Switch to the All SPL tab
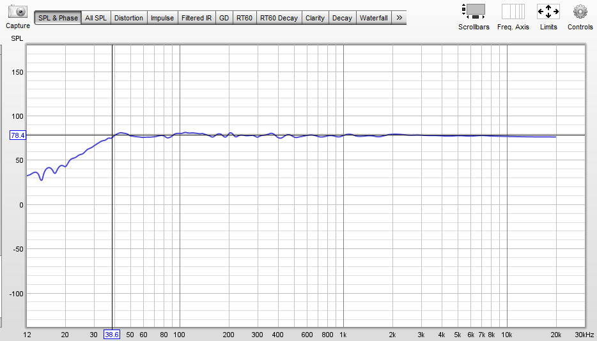This screenshot has width=597, height=341. coord(96,18)
